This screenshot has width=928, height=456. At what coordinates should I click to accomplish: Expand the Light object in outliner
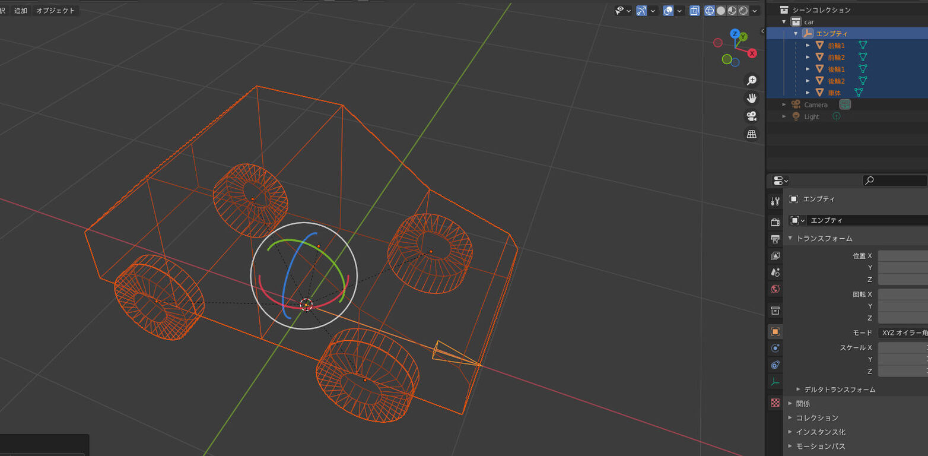(x=784, y=116)
